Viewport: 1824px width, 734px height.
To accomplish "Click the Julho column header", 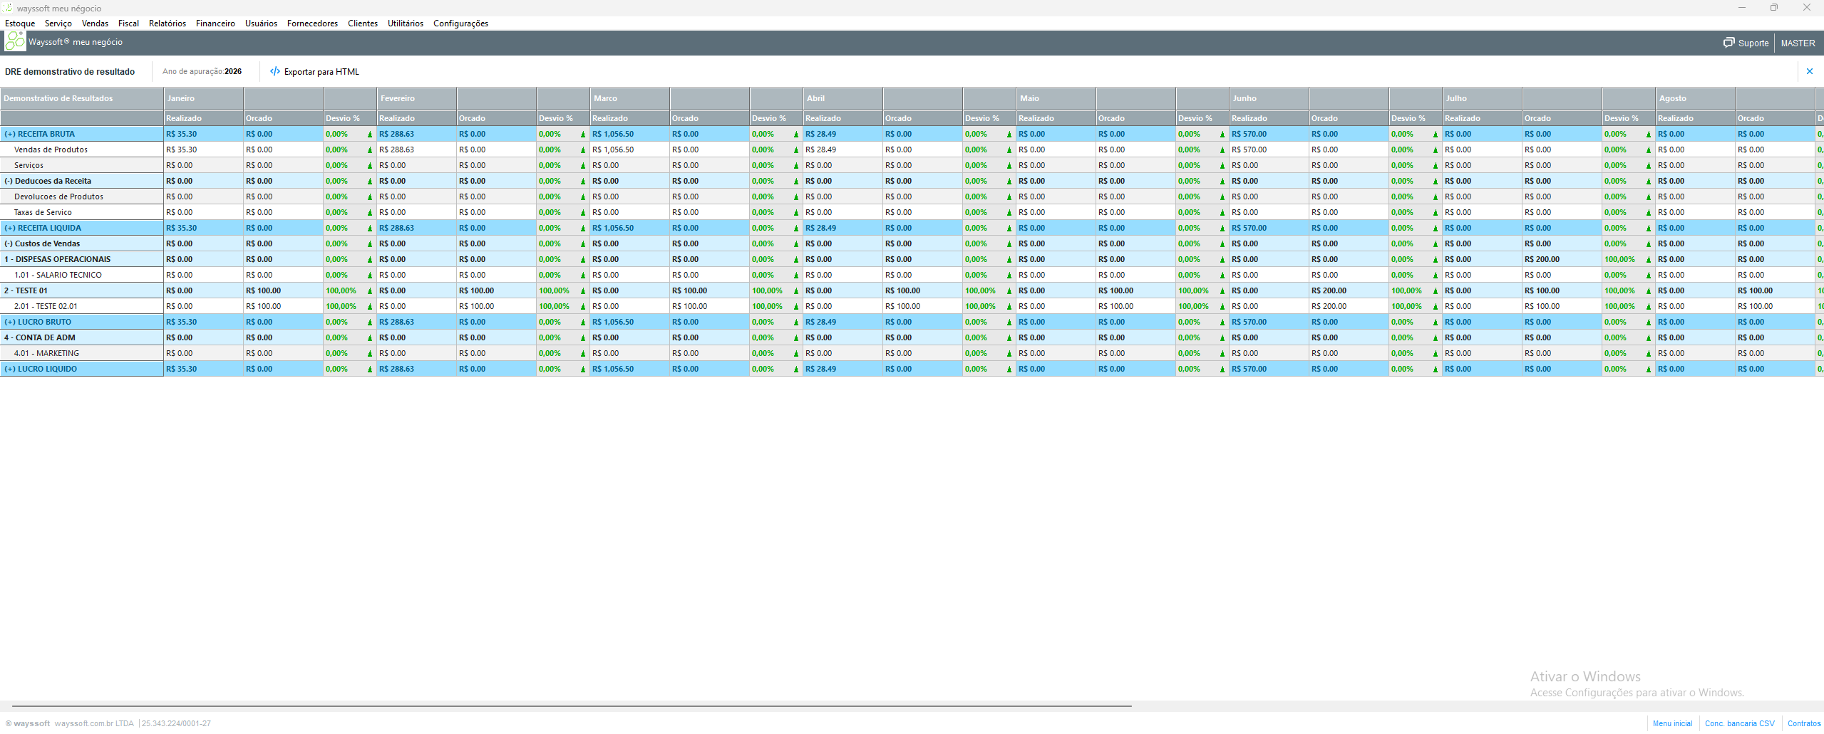I will (1482, 98).
